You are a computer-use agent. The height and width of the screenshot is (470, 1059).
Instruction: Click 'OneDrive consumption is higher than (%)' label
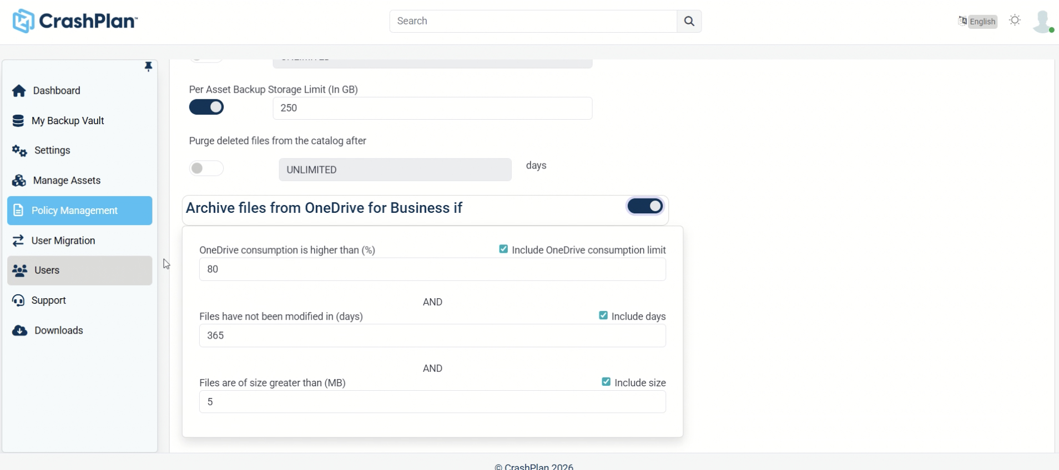tap(288, 250)
